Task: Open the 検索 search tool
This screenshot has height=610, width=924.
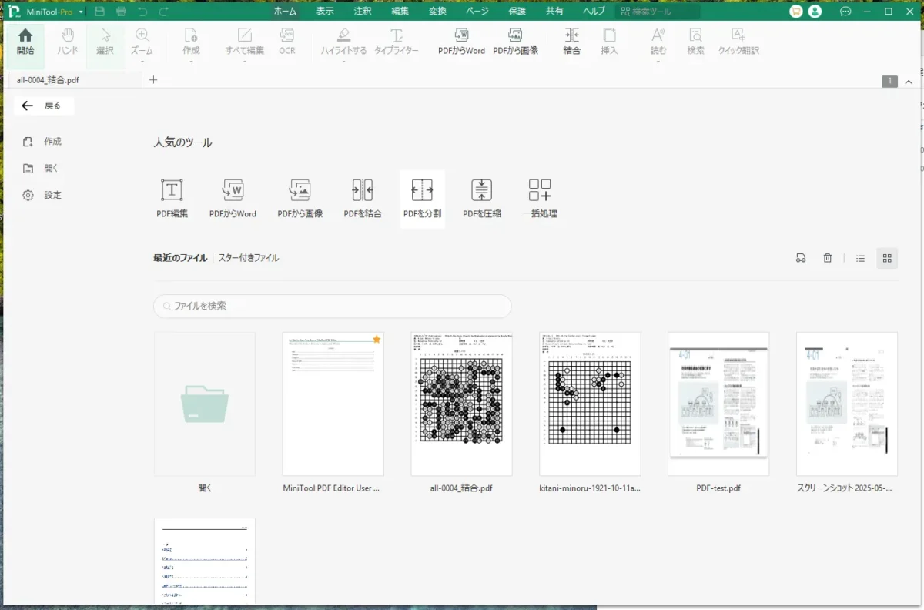Action: (x=695, y=42)
